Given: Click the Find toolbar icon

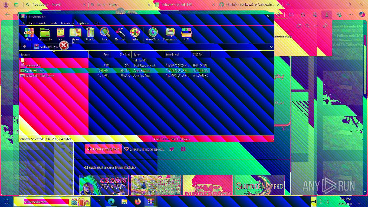Looking at the screenshot, I should pos(105,34).
